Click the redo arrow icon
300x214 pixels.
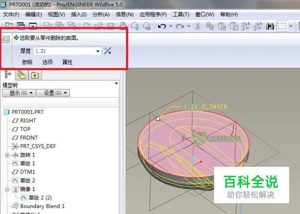180,26
